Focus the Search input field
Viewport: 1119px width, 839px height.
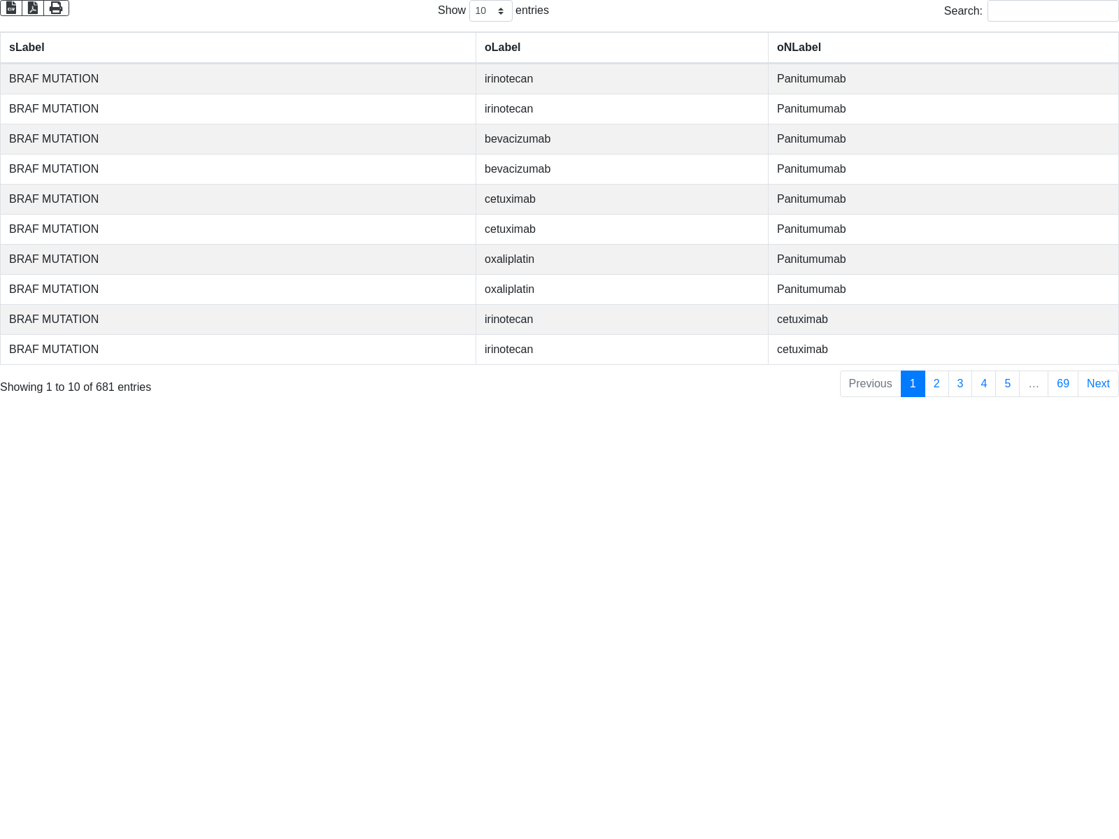tap(1053, 11)
